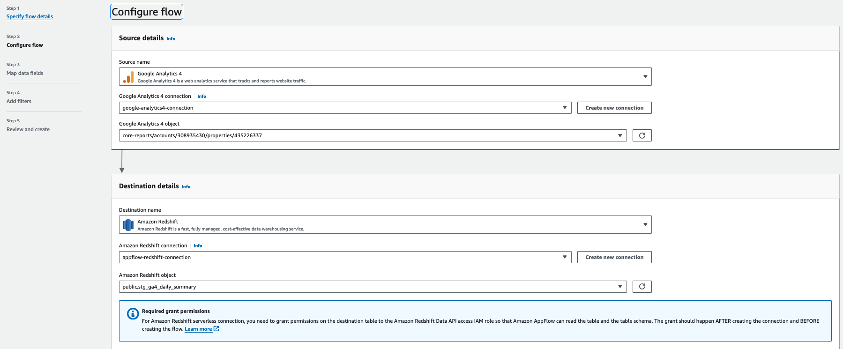Click the Source name field label
The image size is (843, 349).
click(x=134, y=62)
